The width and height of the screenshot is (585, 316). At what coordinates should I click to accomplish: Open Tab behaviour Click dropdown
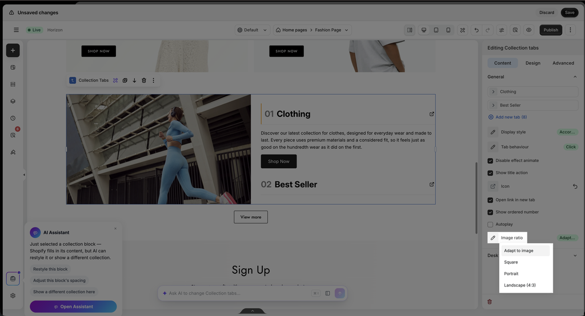(x=571, y=147)
